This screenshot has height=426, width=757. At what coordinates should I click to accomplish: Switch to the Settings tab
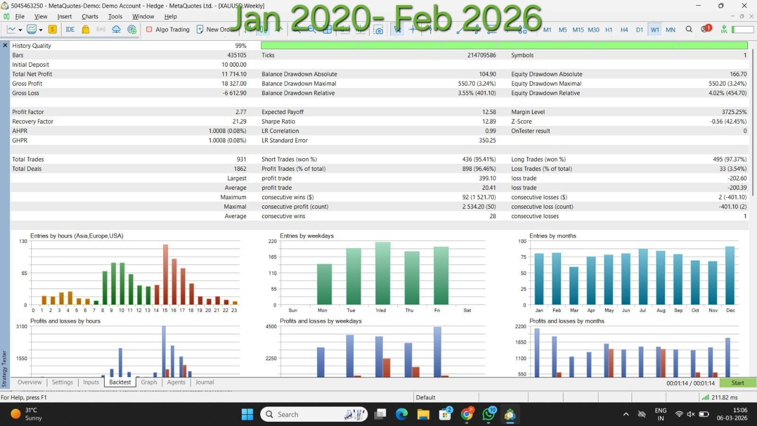click(x=62, y=382)
